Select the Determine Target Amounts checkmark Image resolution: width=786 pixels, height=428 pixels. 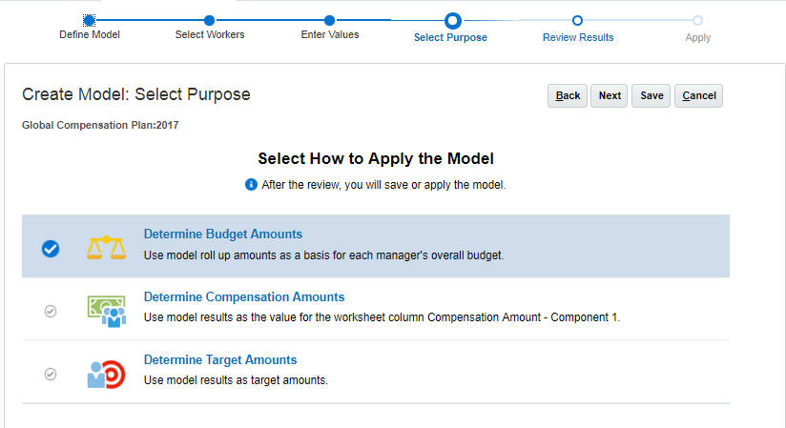(51, 374)
